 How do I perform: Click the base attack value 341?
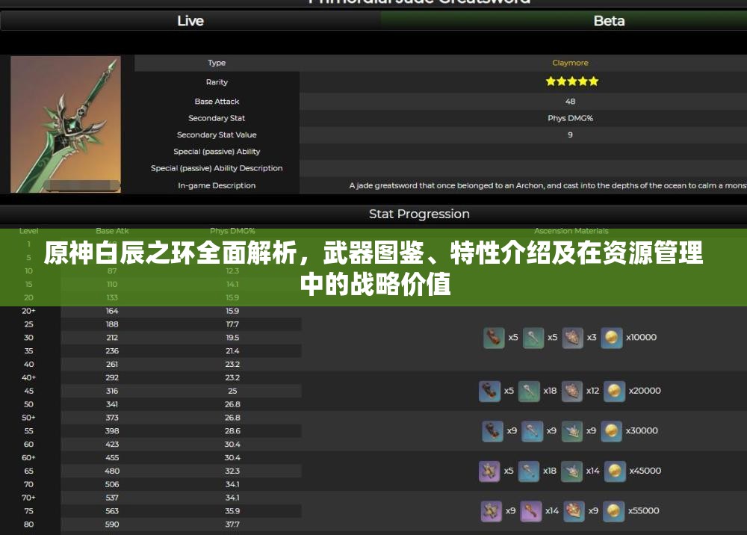coord(112,404)
